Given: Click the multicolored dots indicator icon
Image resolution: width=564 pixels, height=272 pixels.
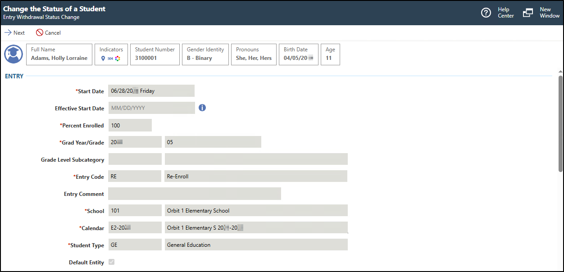Looking at the screenshot, I should 118,59.
